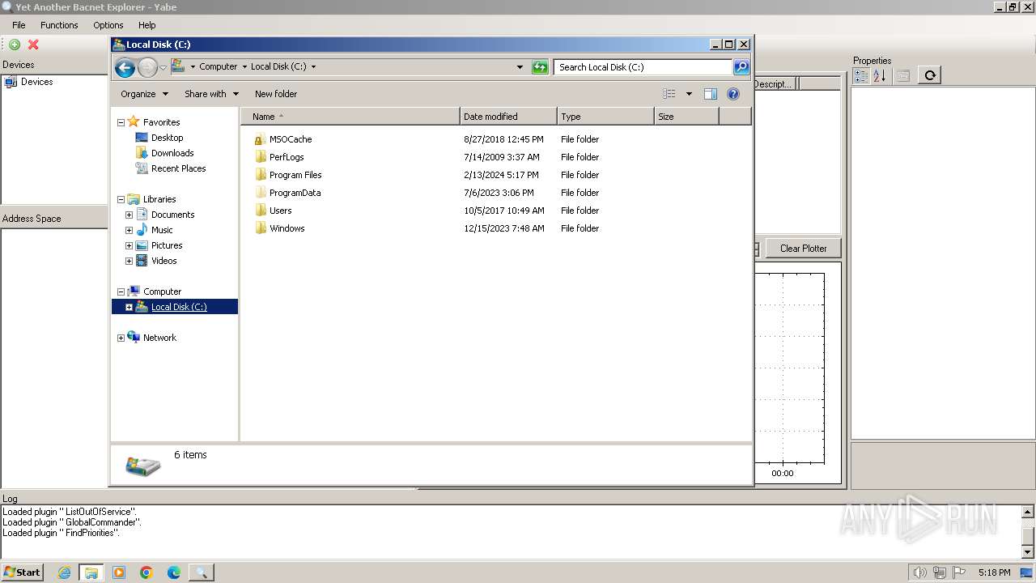Select the MSOCache folder icon
Viewport: 1036px width, 583px height.
pyautogui.click(x=260, y=139)
